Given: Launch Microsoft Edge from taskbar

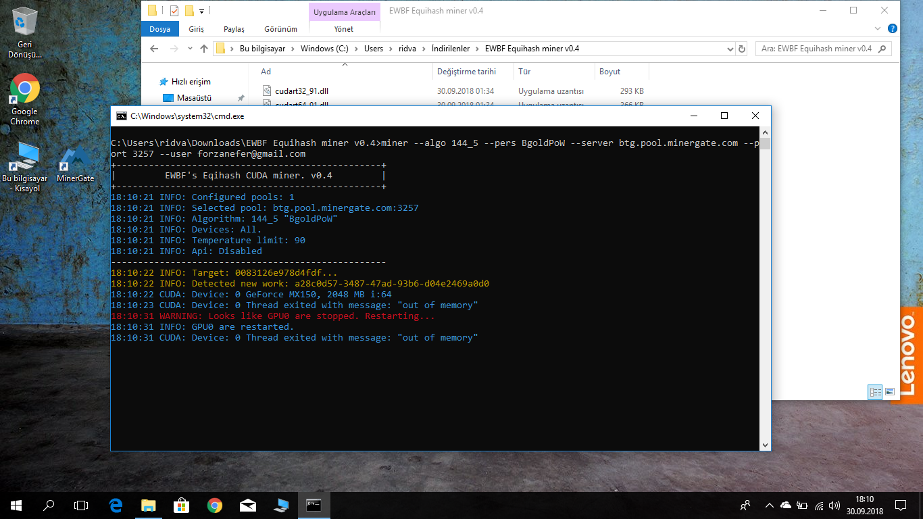Looking at the screenshot, I should click(x=116, y=505).
